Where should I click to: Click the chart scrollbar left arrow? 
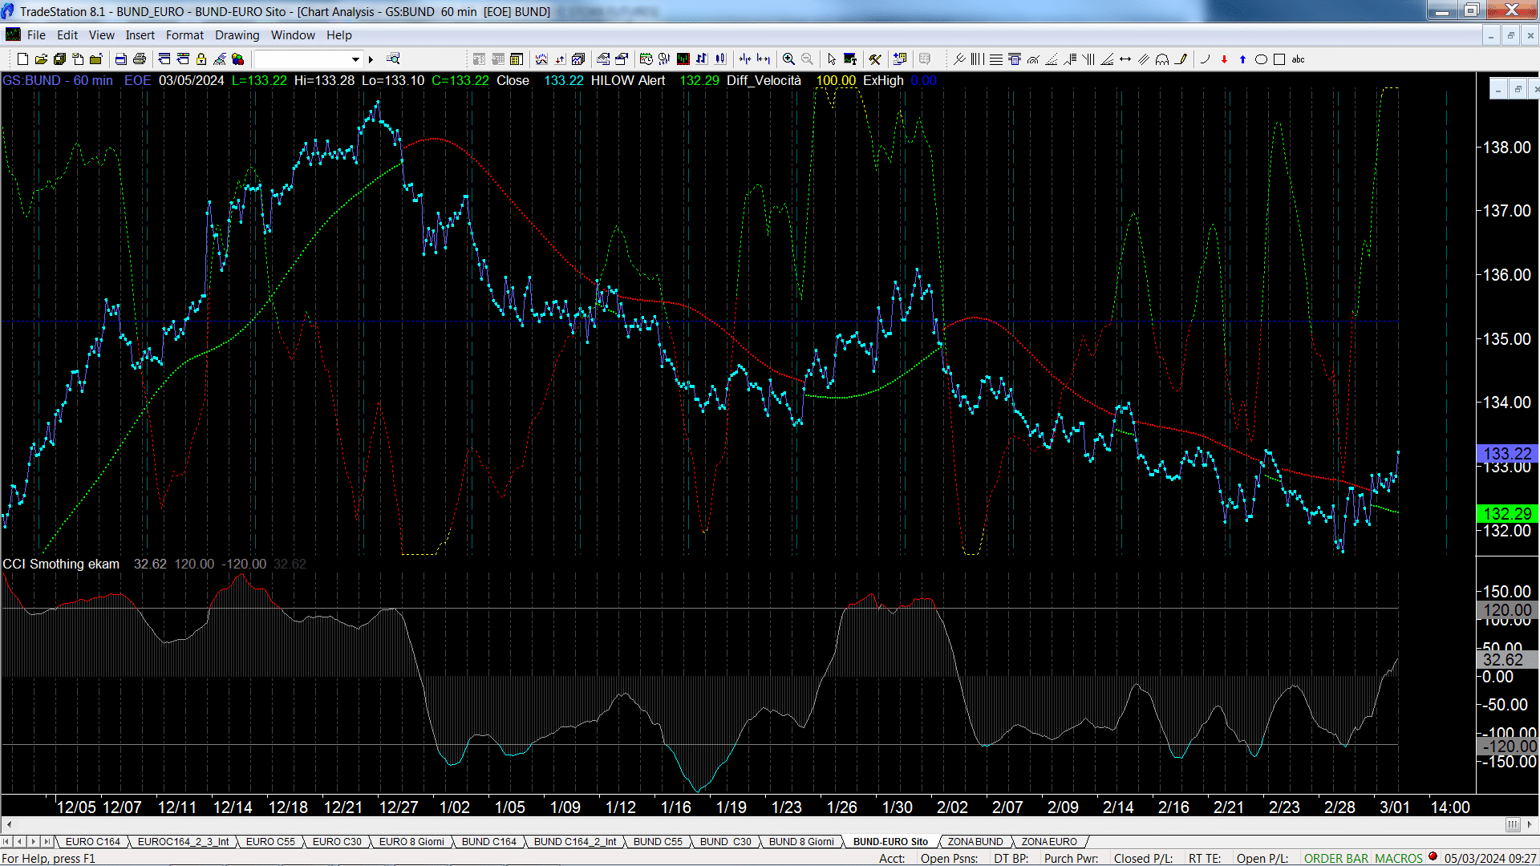[x=9, y=824]
